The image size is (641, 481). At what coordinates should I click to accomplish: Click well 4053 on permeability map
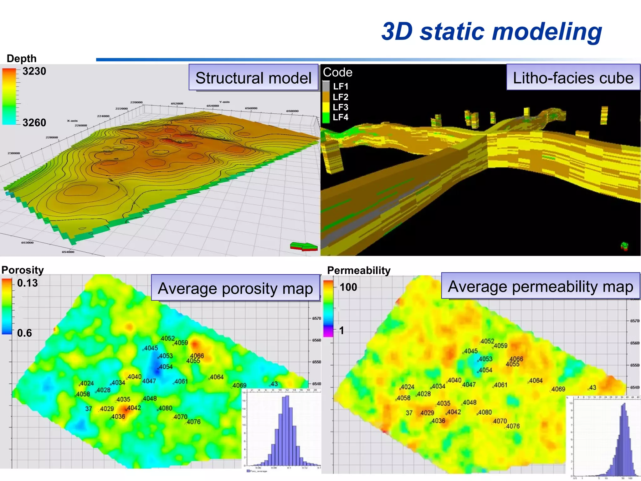[485, 359]
